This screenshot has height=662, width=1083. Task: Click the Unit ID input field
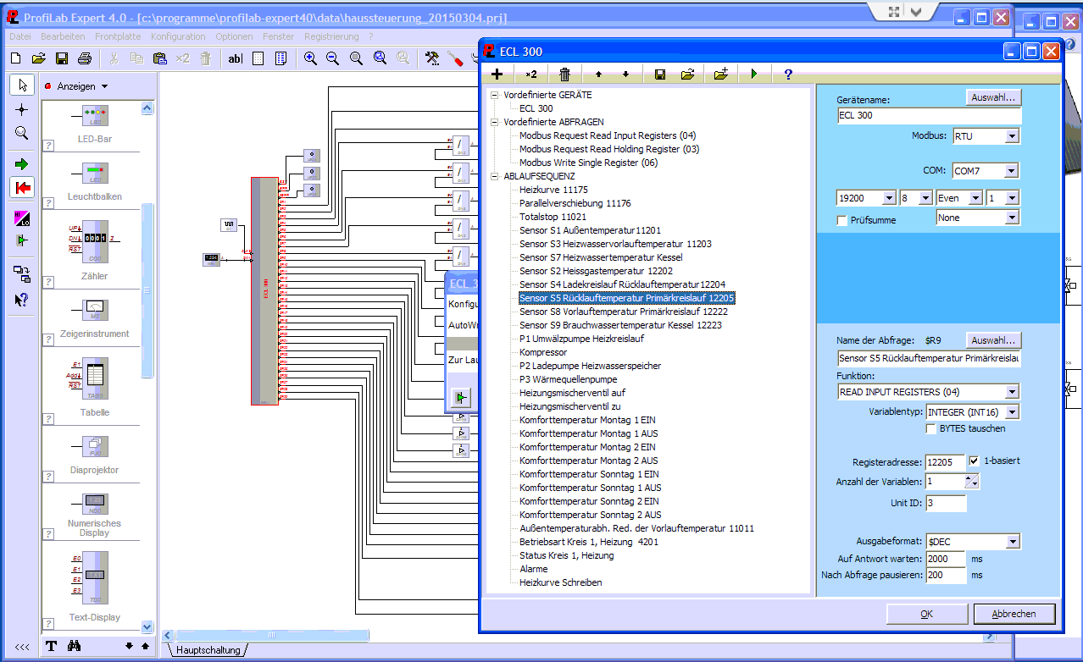click(945, 504)
